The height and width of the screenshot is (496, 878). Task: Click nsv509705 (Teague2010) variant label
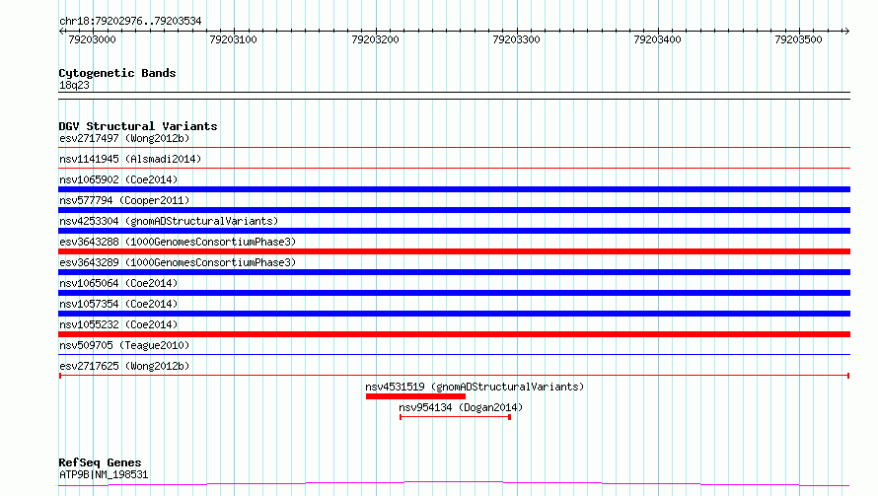[x=124, y=345]
